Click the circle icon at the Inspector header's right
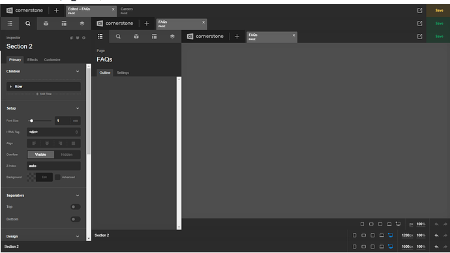Viewport: 450px width, 253px height. [83, 38]
